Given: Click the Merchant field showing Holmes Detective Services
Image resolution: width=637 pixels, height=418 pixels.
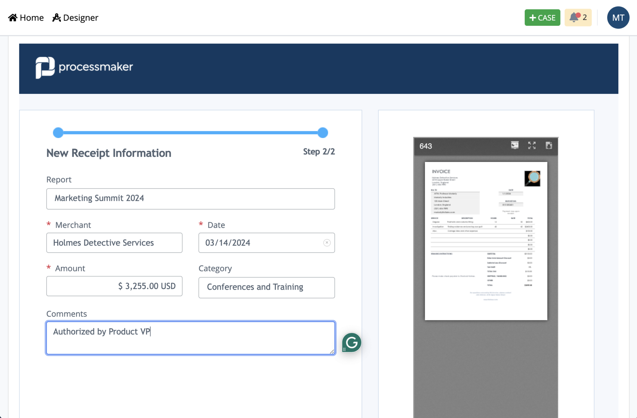Looking at the screenshot, I should [114, 243].
